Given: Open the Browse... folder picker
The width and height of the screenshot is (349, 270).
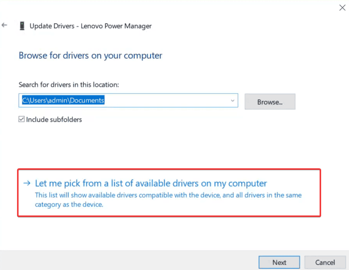Looking at the screenshot, I should click(x=270, y=102).
